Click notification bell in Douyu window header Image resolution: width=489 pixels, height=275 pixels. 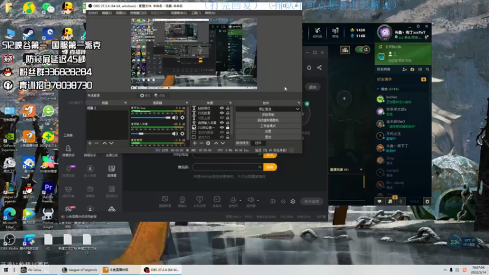(x=309, y=67)
